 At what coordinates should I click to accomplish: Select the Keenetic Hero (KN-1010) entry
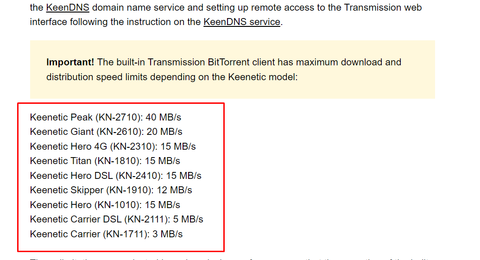click(x=105, y=205)
